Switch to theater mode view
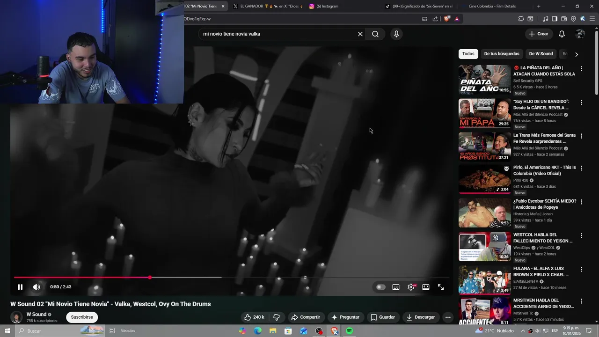Image resolution: width=599 pixels, height=337 pixels. tap(426, 287)
